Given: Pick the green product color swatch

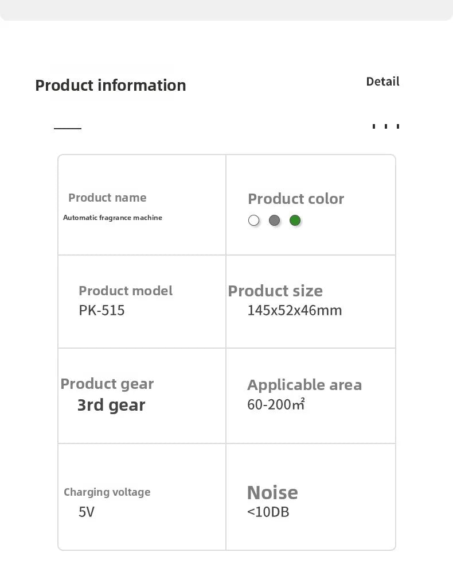Looking at the screenshot, I should (295, 220).
